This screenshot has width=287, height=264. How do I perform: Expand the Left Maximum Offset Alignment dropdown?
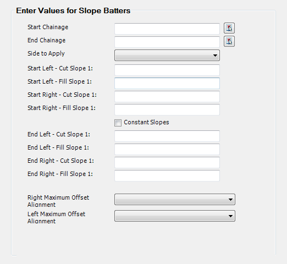click(175, 216)
